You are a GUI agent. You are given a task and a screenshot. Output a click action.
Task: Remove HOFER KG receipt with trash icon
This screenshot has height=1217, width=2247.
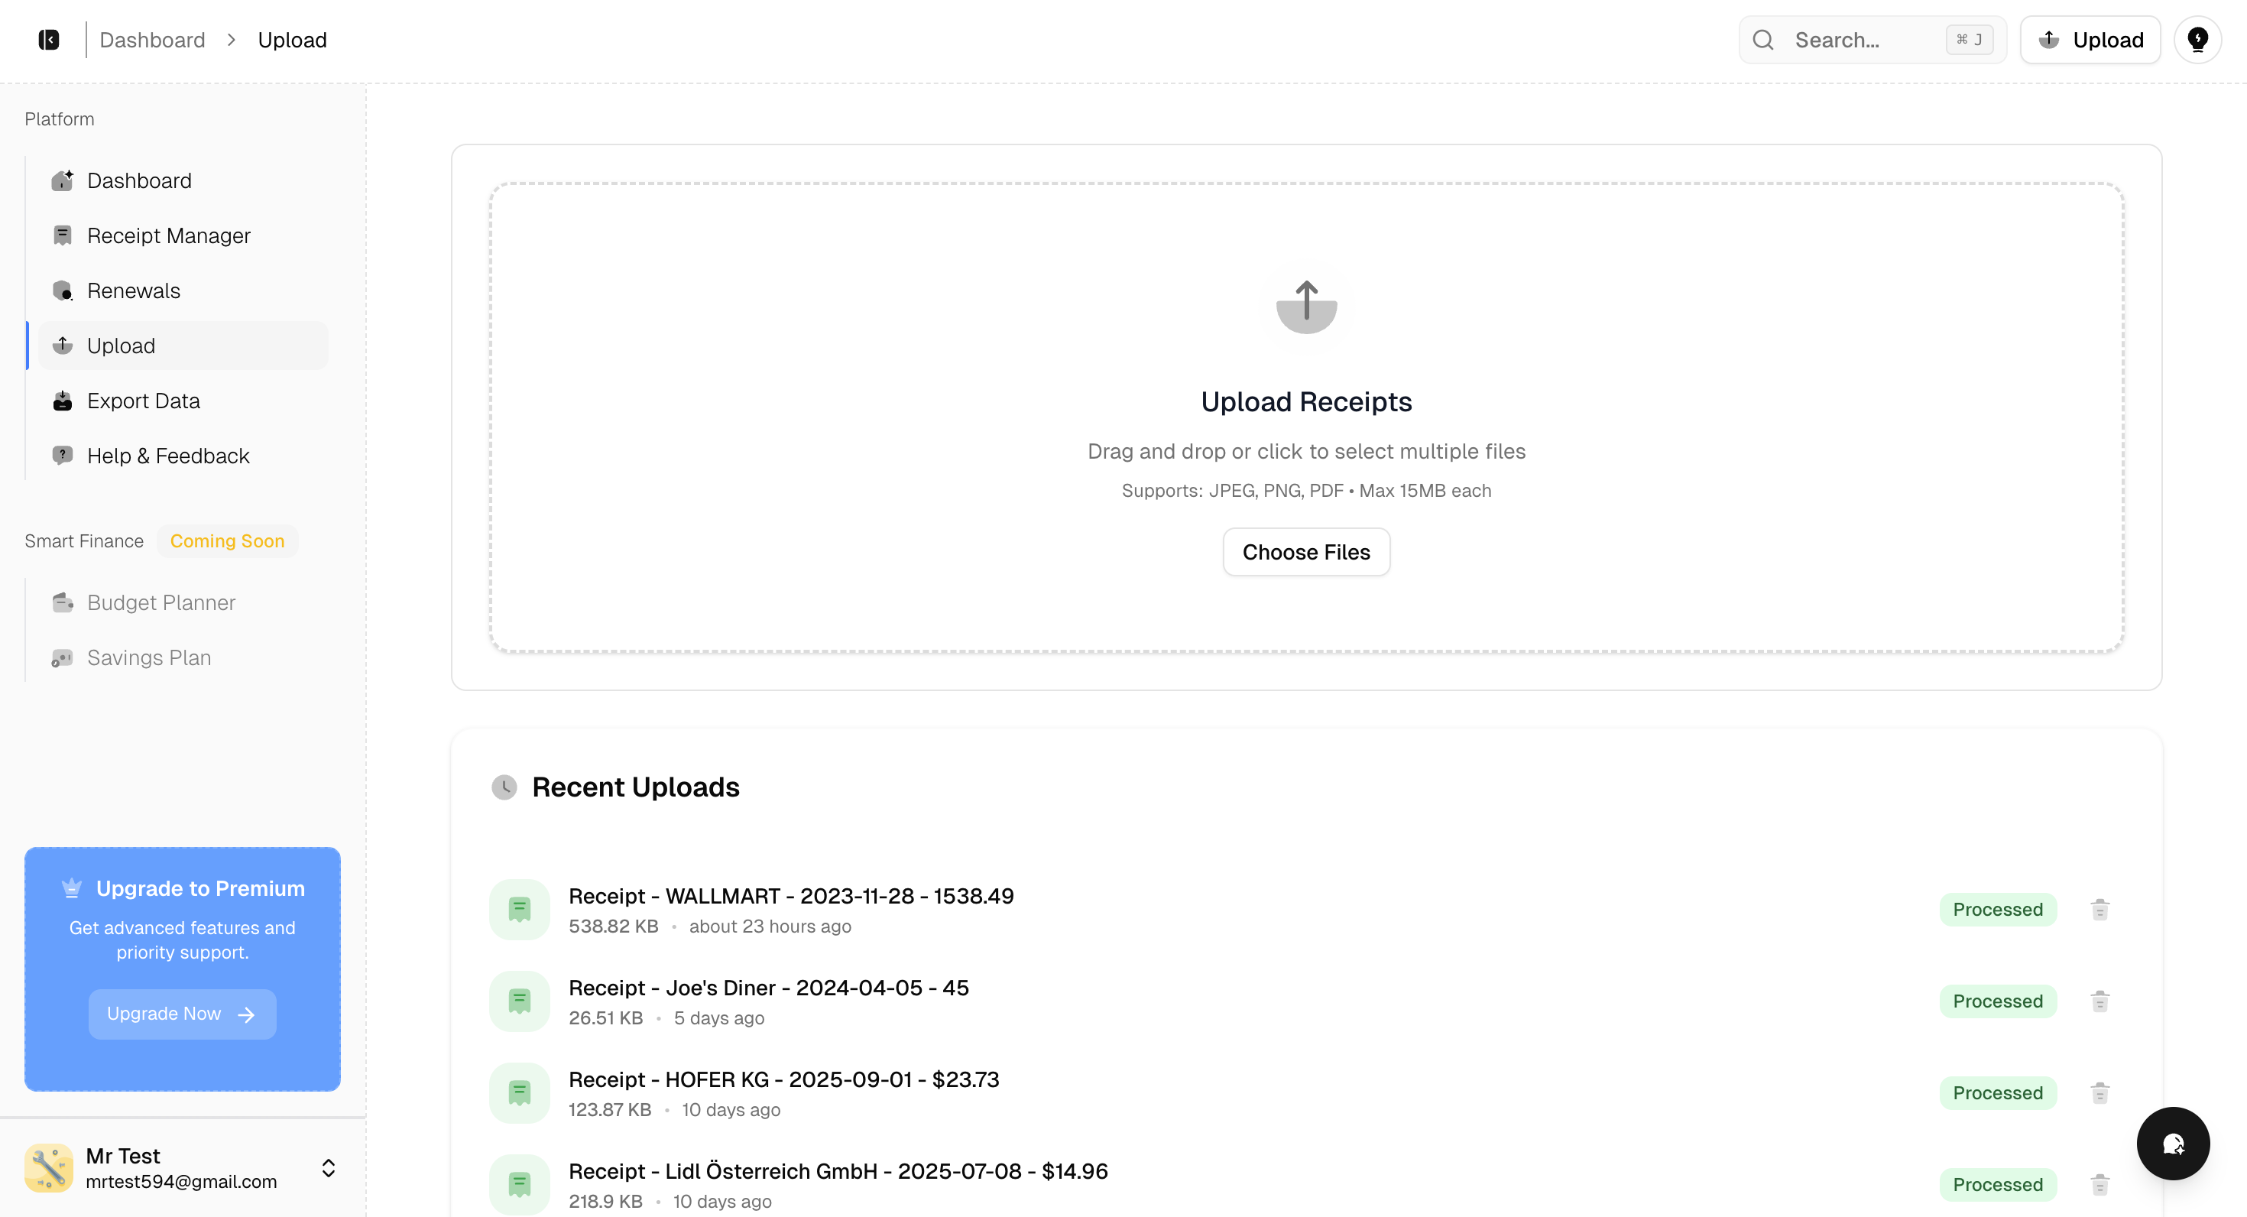(2099, 1092)
